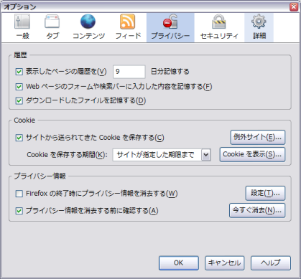Image resolution: width=301 pixels, height=279 pixels.
Task: Uncheck ダウンロードしたファイルを記憶する
Action: tap(19, 100)
